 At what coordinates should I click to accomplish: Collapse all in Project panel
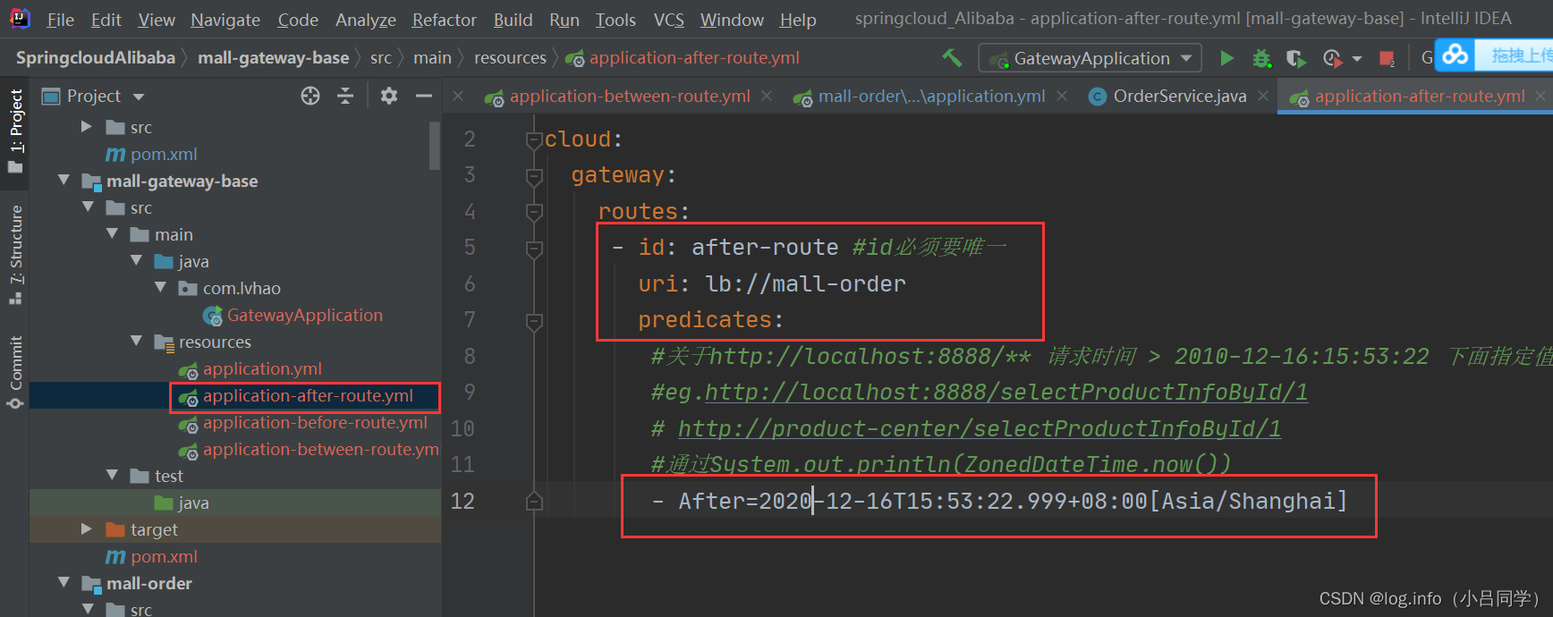pyautogui.click(x=345, y=96)
